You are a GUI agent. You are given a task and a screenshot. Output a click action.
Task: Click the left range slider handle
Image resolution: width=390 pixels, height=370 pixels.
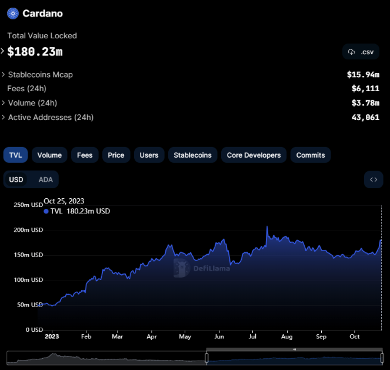pyautogui.click(x=206, y=358)
